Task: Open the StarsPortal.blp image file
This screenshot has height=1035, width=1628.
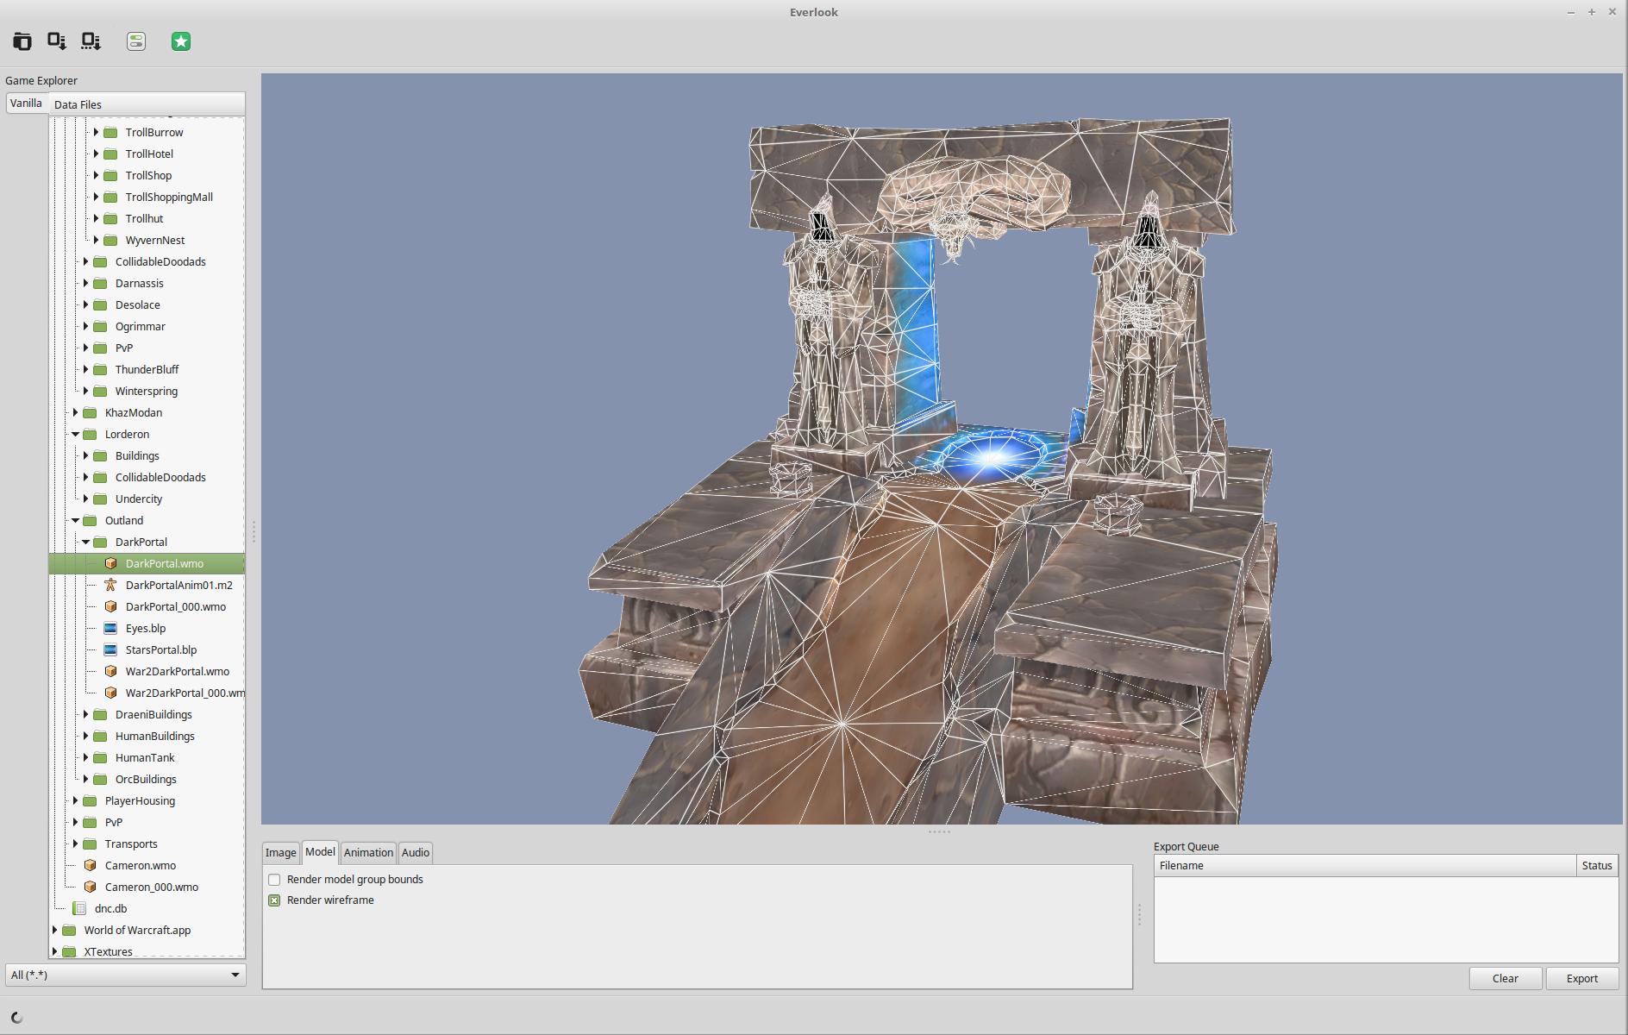Action: pos(160,649)
